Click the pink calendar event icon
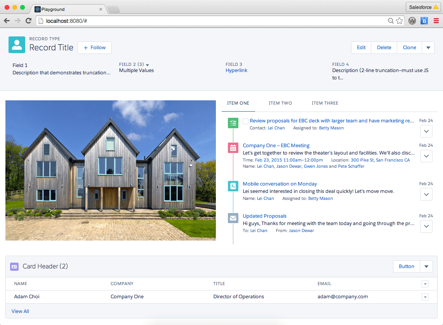This screenshot has height=325, width=443. (x=233, y=148)
